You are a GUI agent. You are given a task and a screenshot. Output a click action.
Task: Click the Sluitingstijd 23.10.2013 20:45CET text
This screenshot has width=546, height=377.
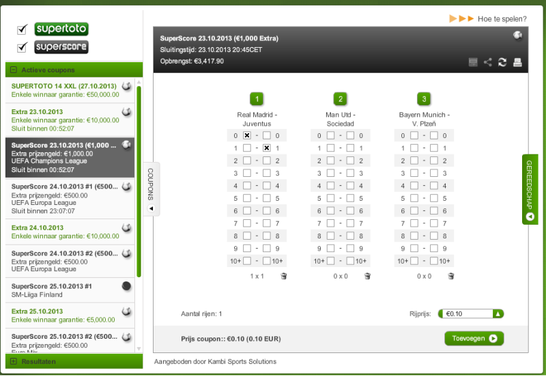pos(211,50)
